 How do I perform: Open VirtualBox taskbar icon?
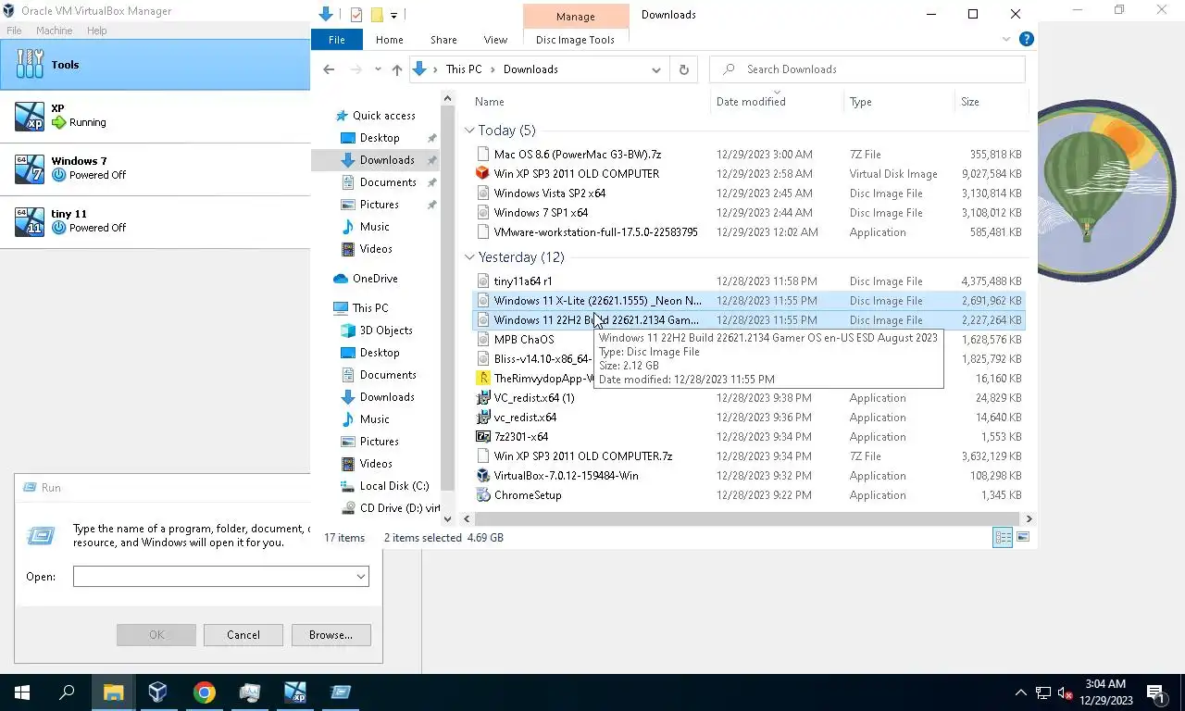tap(157, 692)
